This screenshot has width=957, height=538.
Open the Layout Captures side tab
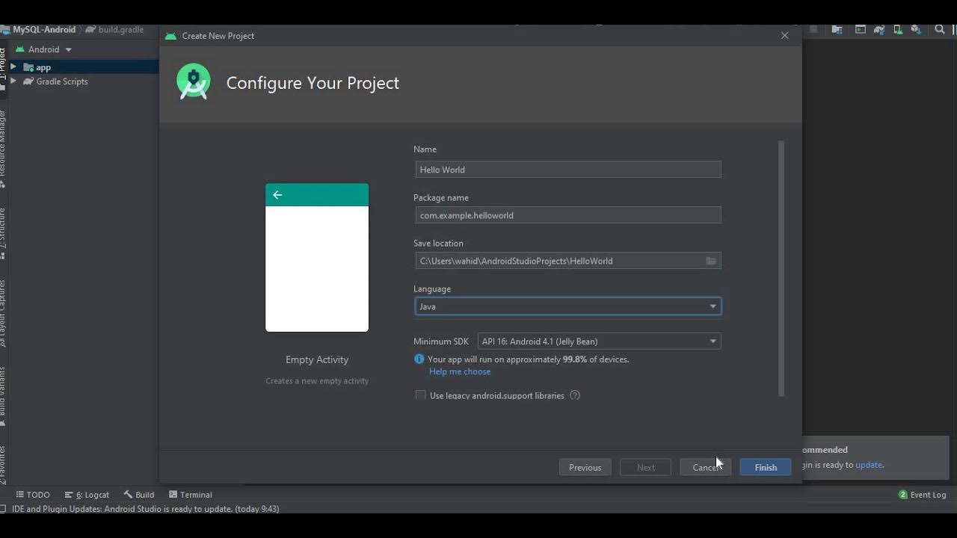point(3,314)
